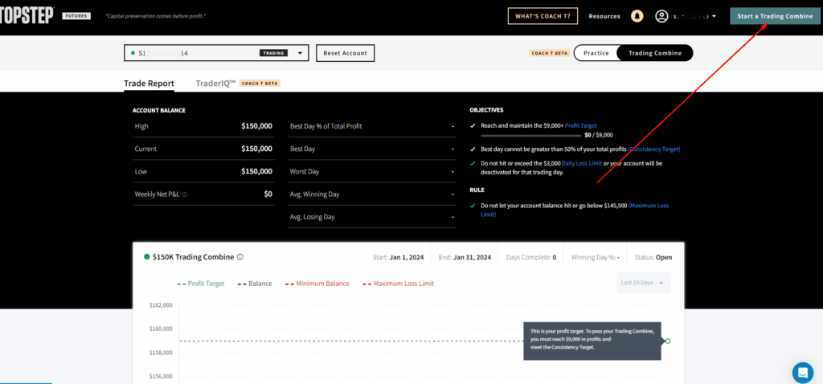Click Best Day % of Total Profit
This screenshot has height=384, width=823.
(x=326, y=126)
